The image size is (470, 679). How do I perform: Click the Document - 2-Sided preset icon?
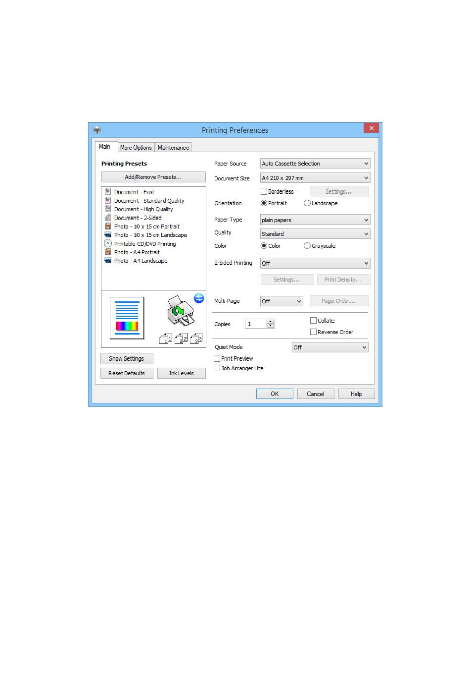108,218
